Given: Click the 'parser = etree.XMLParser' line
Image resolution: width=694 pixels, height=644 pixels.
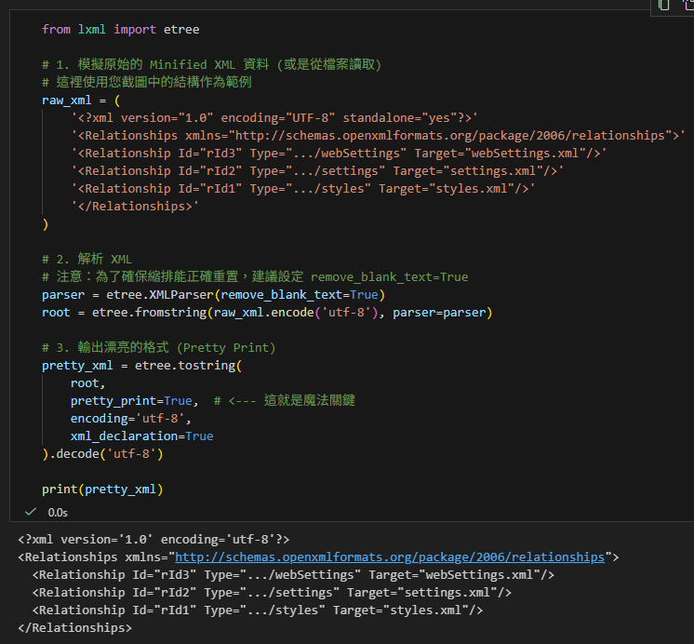Looking at the screenshot, I should click(213, 294).
